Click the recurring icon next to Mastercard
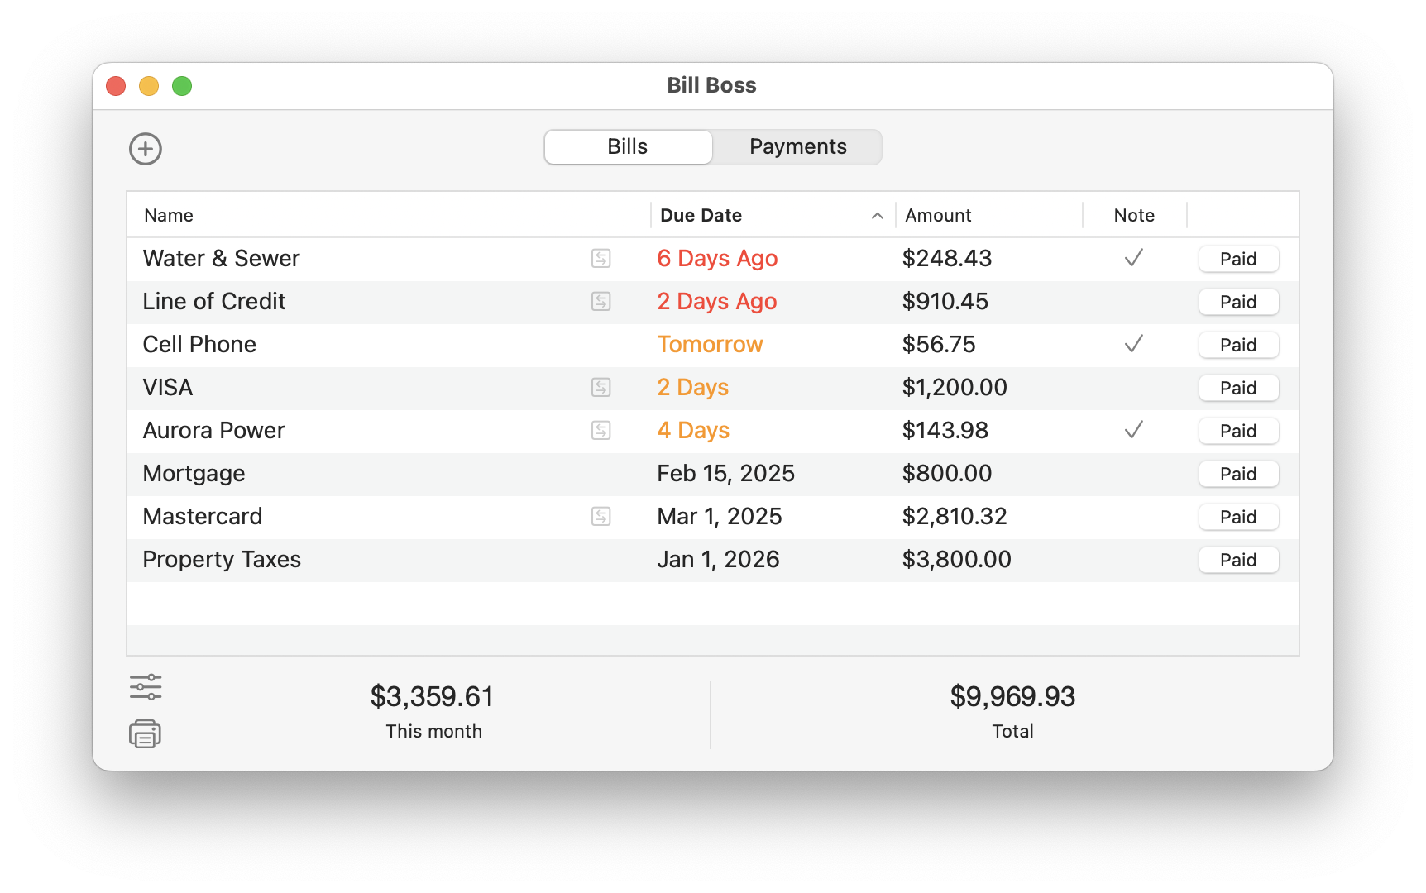Screen dimensions: 1426x893 tap(601, 517)
